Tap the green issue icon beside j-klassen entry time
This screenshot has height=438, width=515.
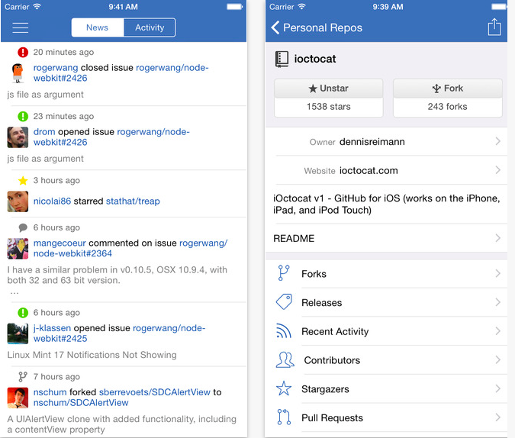[x=23, y=313]
